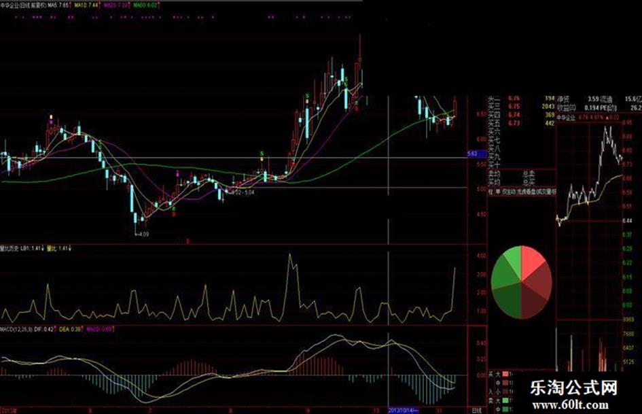Image resolution: width=642 pixels, height=414 pixels.
Task: Click the 卖三 6.75 order book row
Action: tap(522, 107)
